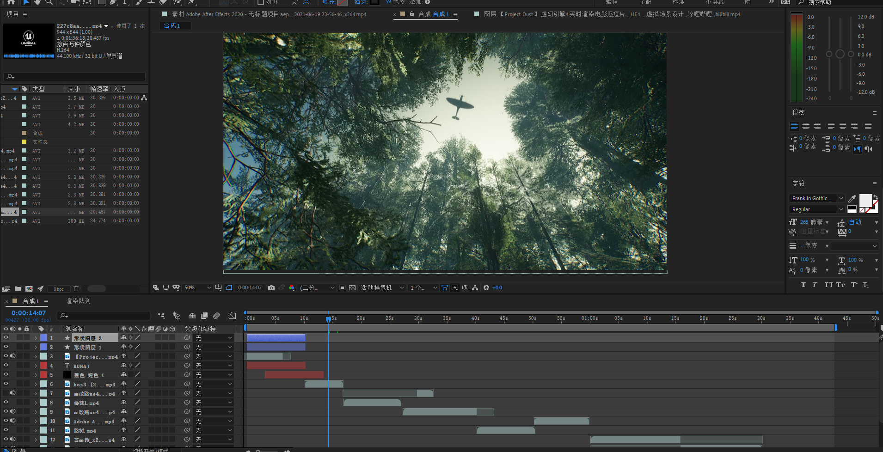Enable frame blending icon in timeline header
Image resolution: width=883 pixels, height=452 pixels.
[204, 316]
